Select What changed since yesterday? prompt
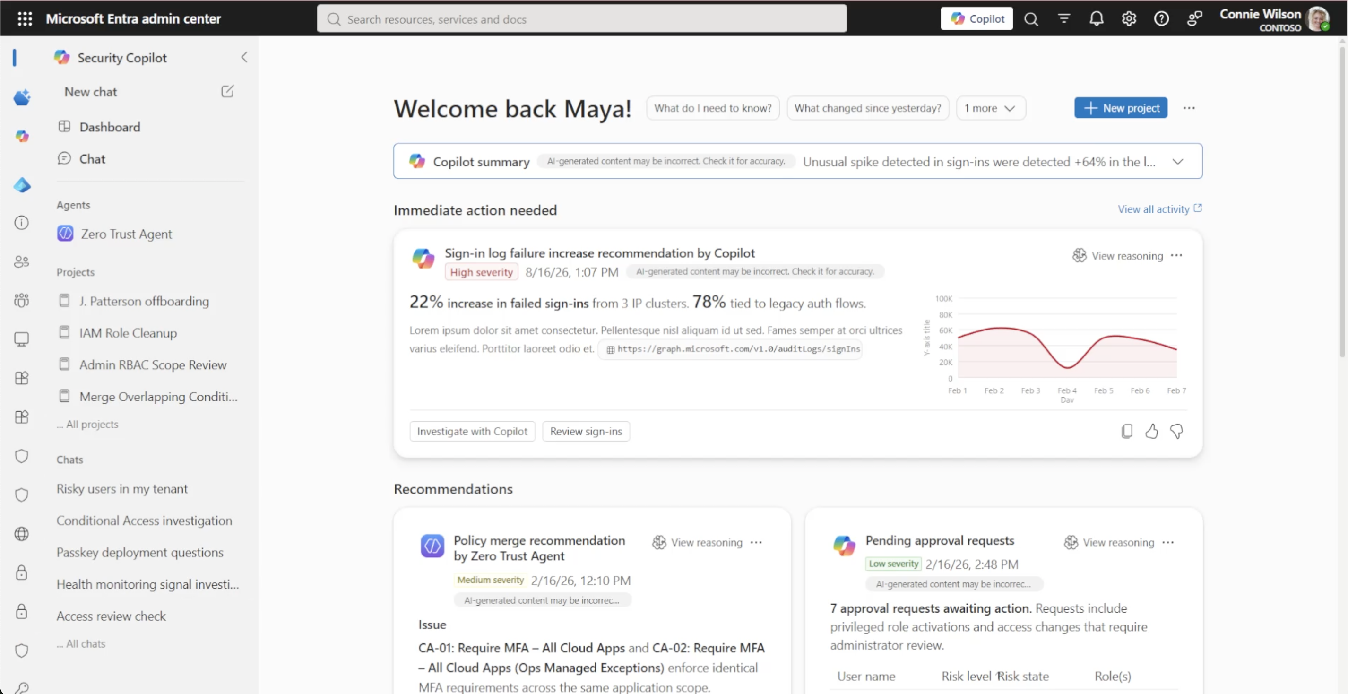Screen dimensions: 1348x694 tap(867, 108)
